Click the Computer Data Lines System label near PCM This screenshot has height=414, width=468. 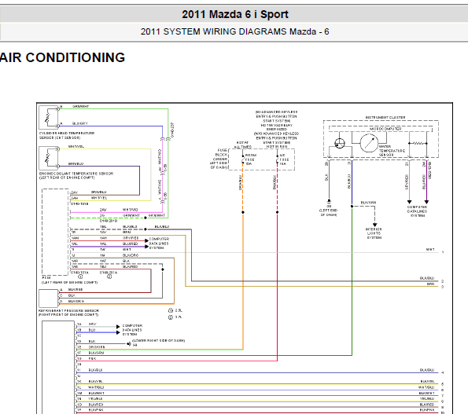tap(159, 244)
